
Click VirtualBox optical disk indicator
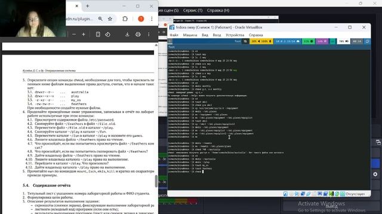[x=291, y=194]
